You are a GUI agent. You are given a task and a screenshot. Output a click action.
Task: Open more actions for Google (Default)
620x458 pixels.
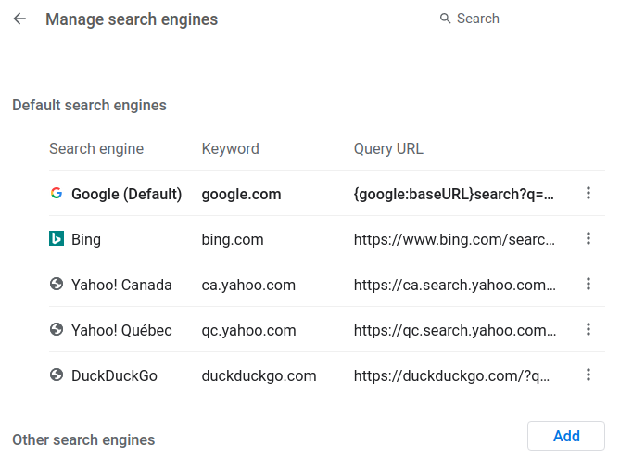click(588, 193)
